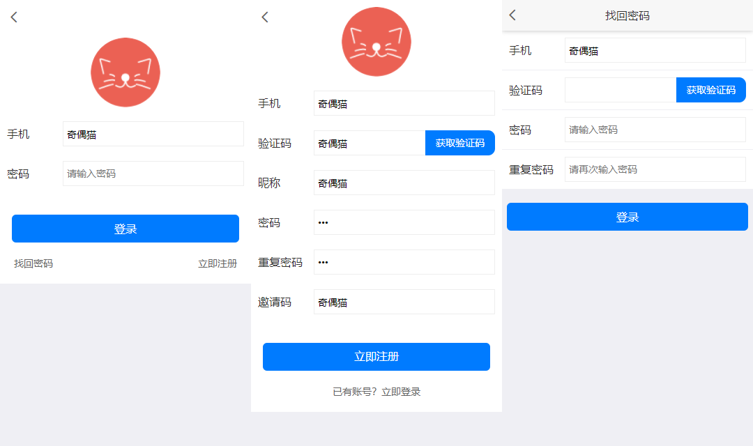This screenshot has height=446, width=753.
Task: Go back from the login screen
Action: point(14,17)
